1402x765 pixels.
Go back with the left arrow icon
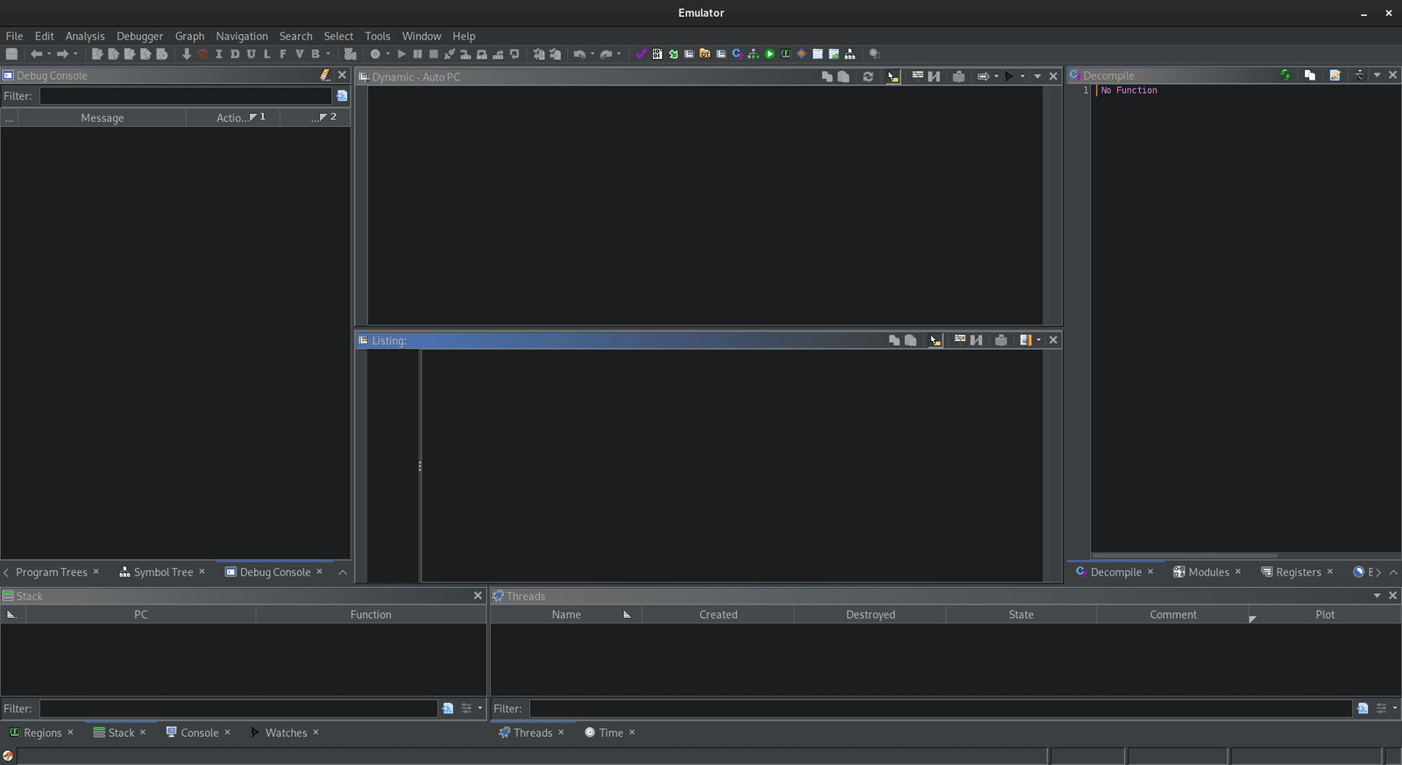coord(36,54)
